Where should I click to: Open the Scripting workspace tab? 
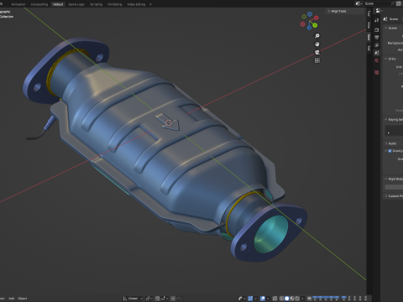[96, 4]
